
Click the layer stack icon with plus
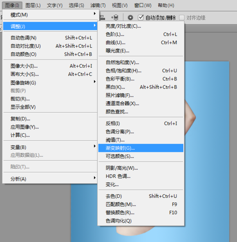[115, 18]
